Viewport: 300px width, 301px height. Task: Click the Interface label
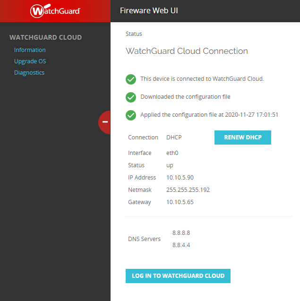click(x=139, y=153)
